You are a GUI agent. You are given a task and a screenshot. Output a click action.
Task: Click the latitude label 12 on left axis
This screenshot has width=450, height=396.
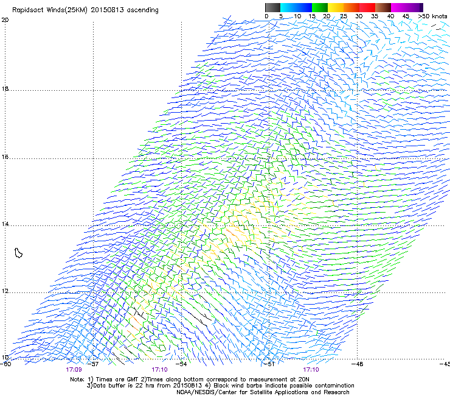click(x=5, y=291)
